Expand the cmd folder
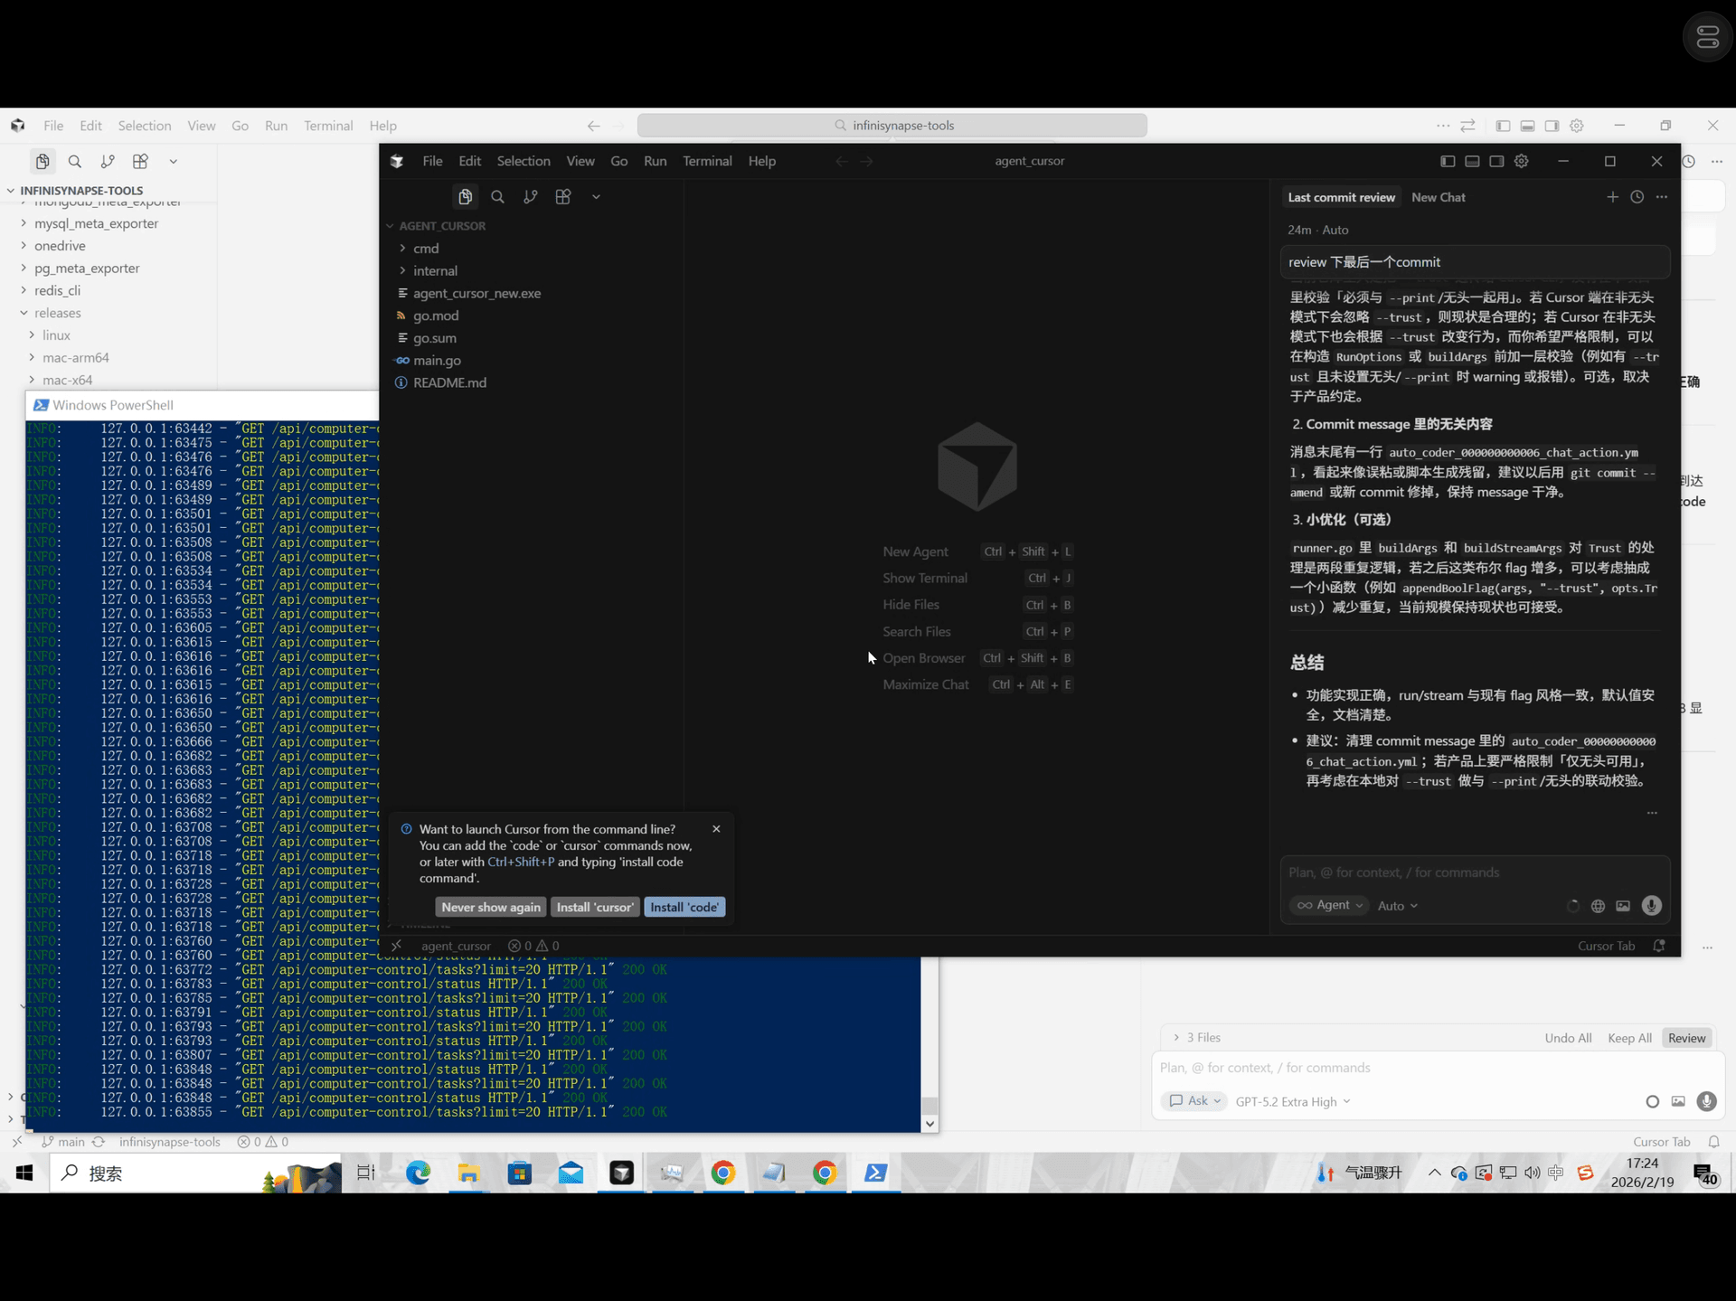This screenshot has height=1301, width=1736. (x=425, y=248)
